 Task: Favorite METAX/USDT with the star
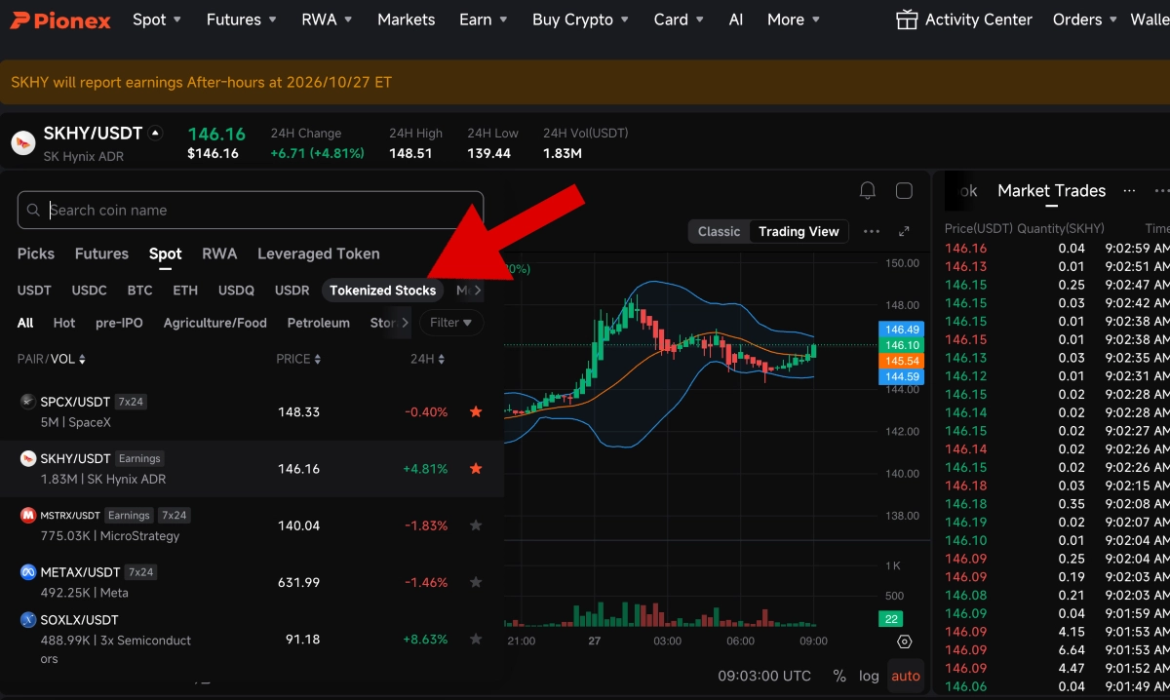coord(476,582)
